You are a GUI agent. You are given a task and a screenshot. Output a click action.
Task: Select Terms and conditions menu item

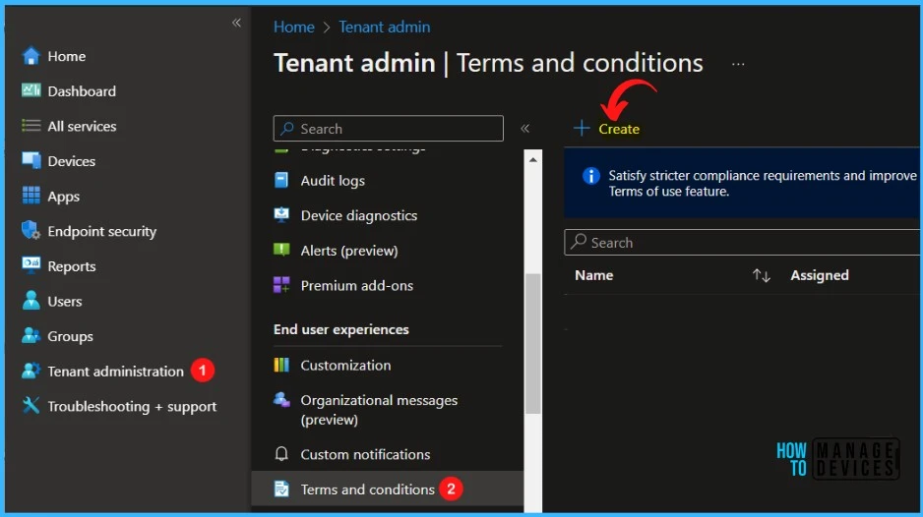click(387, 488)
